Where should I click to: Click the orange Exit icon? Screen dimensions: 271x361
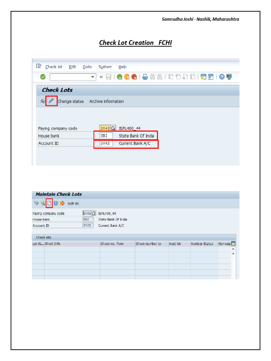(127, 77)
